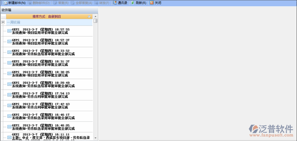The height and width of the screenshot is (141, 297).
Task: Click the Reply (答复) toolbar icon
Action: [55, 3]
